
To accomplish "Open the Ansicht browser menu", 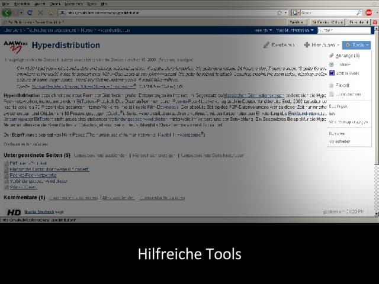I will click(x=40, y=4).
